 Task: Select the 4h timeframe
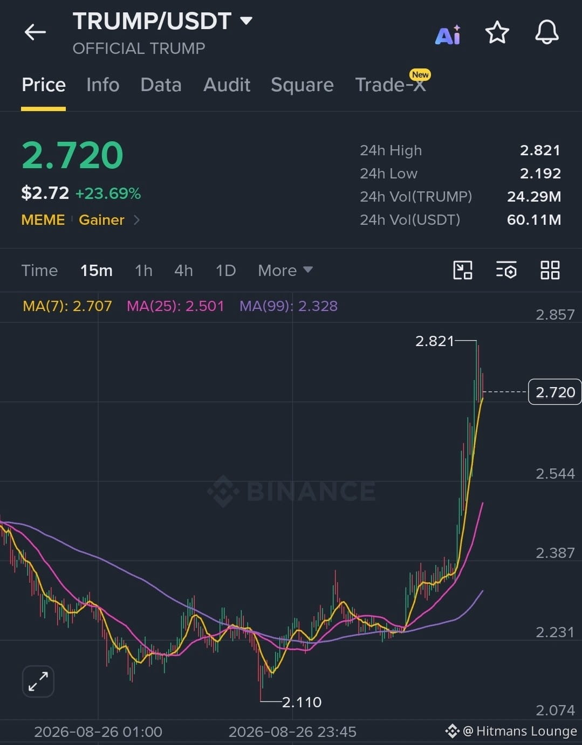coord(183,270)
